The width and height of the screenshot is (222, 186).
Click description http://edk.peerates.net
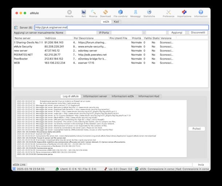92,55
